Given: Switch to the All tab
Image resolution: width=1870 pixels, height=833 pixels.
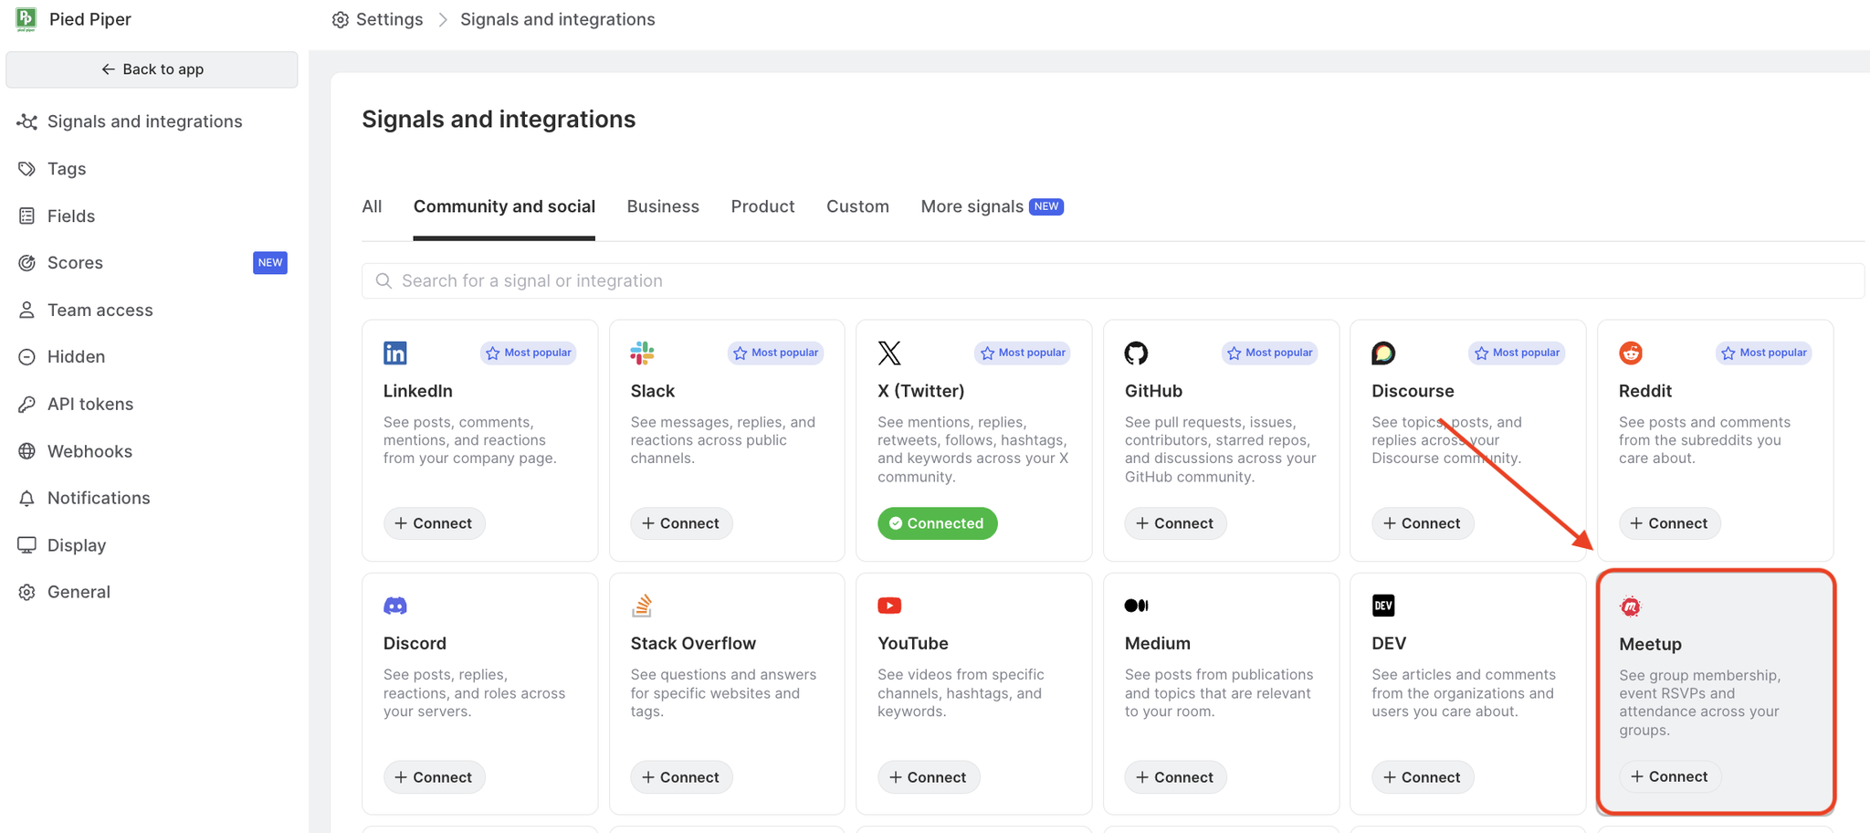Looking at the screenshot, I should click(x=372, y=207).
